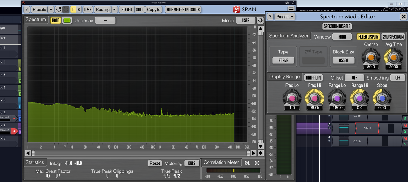Open Mode USER selector
The image size is (408, 182).
(x=245, y=20)
